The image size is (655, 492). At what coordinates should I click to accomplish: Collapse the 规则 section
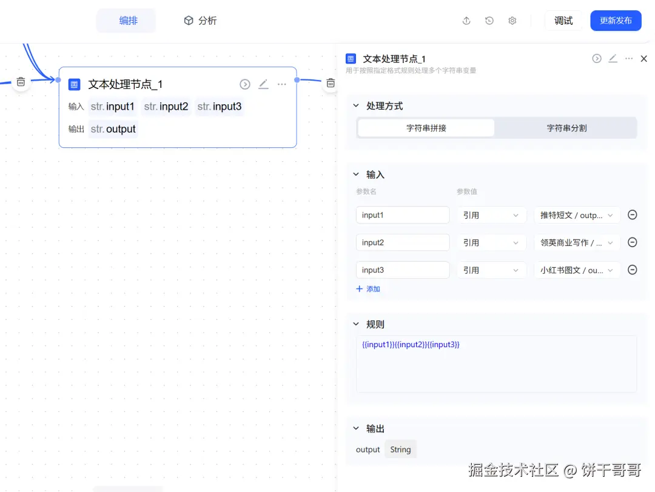357,324
